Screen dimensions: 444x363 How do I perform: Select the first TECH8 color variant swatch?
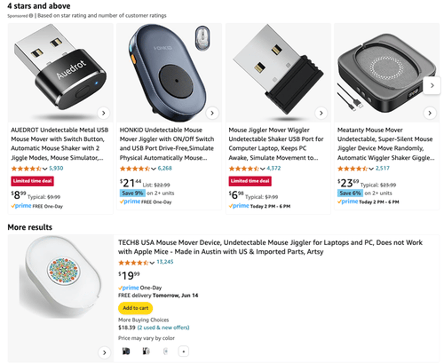(126, 351)
